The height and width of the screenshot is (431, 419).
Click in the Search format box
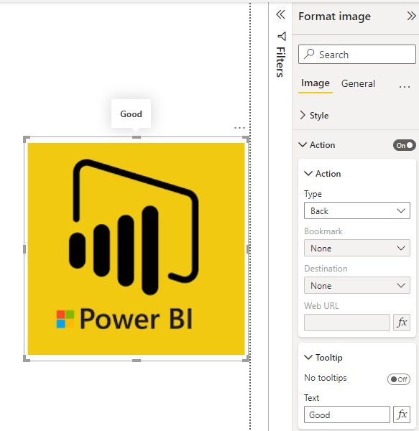(357, 54)
